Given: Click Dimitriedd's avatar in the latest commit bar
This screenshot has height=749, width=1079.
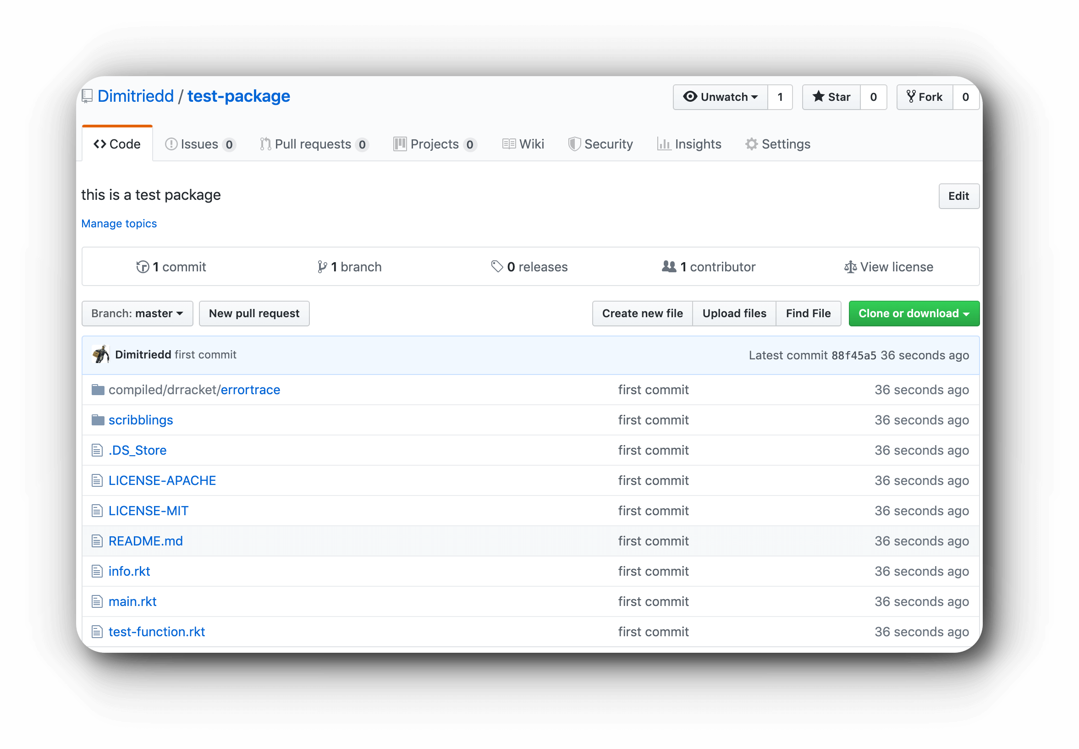Looking at the screenshot, I should [100, 354].
